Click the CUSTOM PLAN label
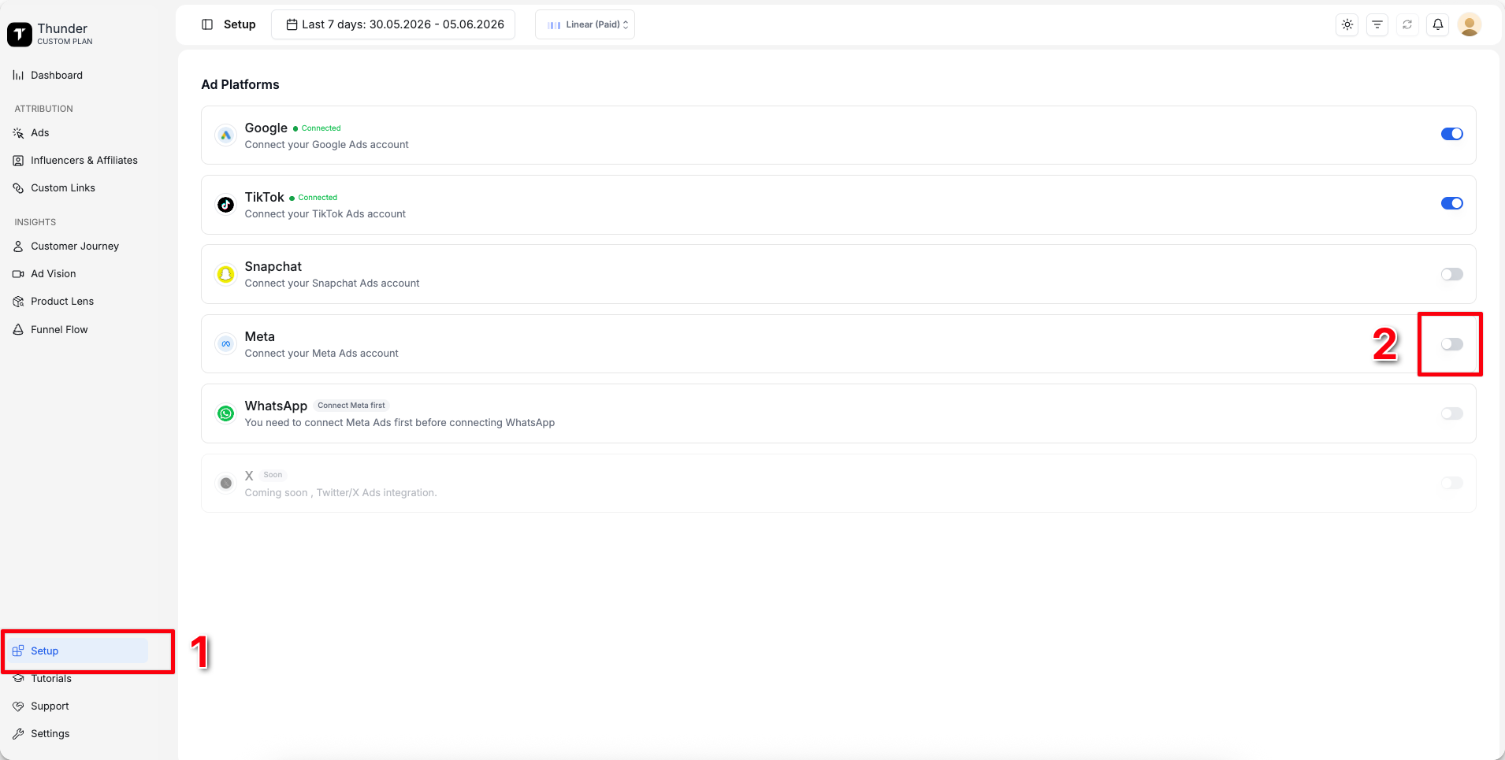 (x=65, y=42)
